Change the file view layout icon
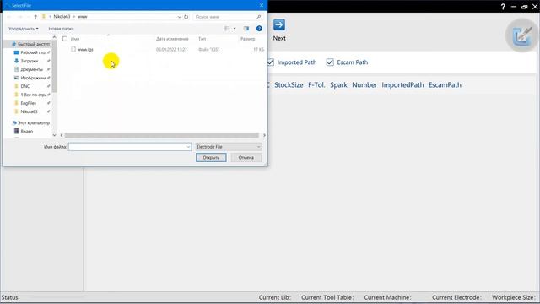The height and width of the screenshot is (304, 540). tap(227, 29)
